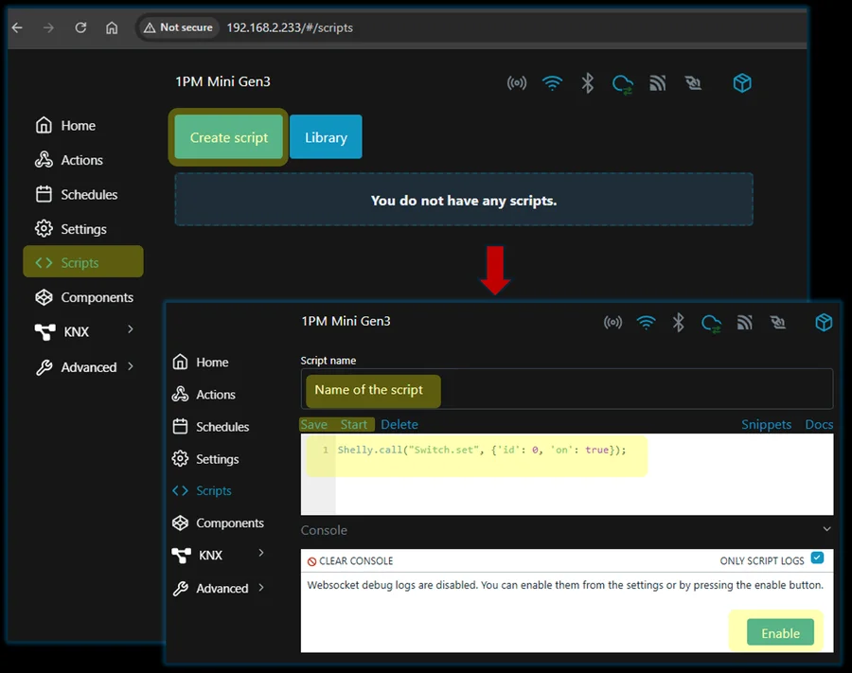Click the RSS-style feed icon in upper window header
Viewport: 852px width, 673px height.
pyautogui.click(x=658, y=83)
